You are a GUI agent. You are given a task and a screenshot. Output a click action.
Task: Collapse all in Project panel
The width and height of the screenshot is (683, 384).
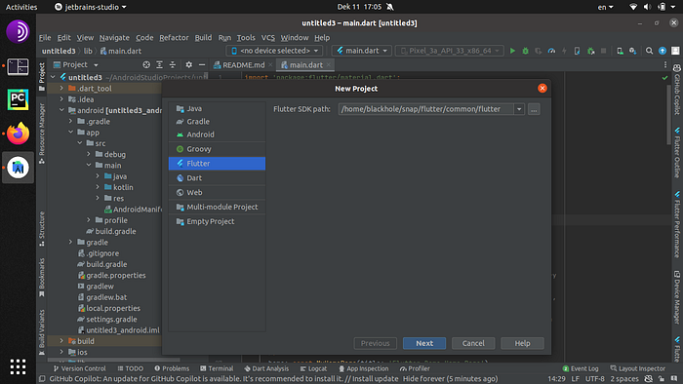point(173,64)
